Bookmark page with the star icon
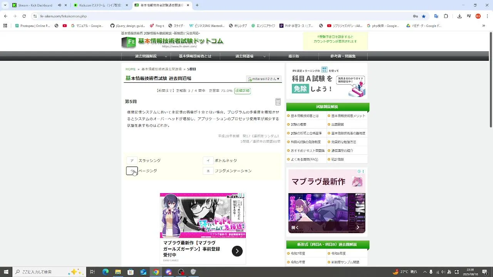This screenshot has width=493, height=277. pos(424,16)
